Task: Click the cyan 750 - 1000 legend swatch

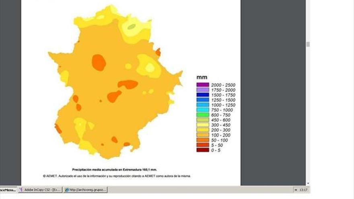Action: (x=202, y=110)
